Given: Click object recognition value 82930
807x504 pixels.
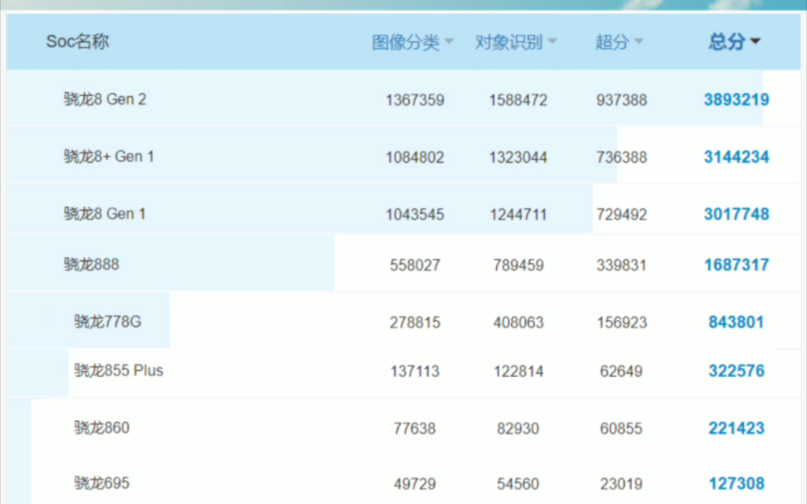Looking at the screenshot, I should click(x=518, y=428).
